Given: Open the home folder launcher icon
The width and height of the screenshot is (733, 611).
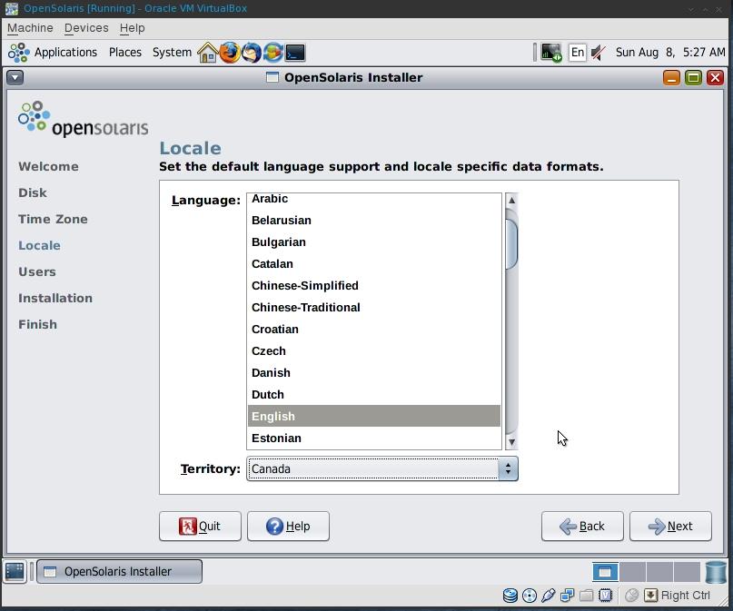Looking at the screenshot, I should [x=208, y=53].
